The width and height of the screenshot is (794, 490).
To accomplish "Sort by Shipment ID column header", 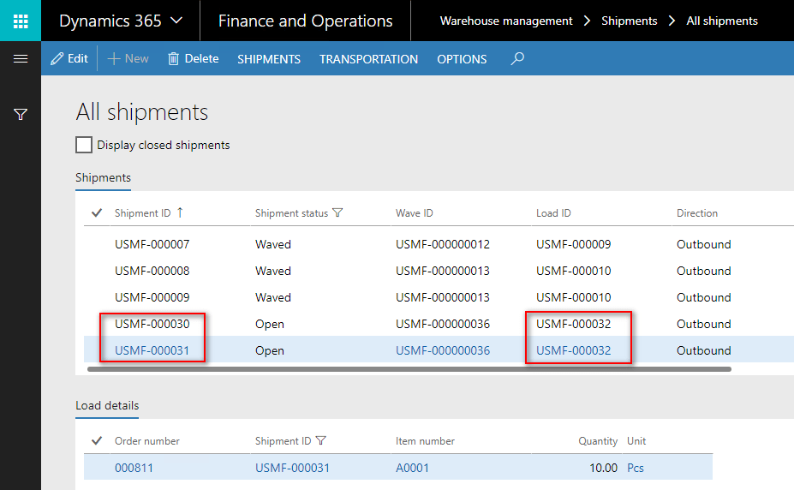I will [143, 213].
